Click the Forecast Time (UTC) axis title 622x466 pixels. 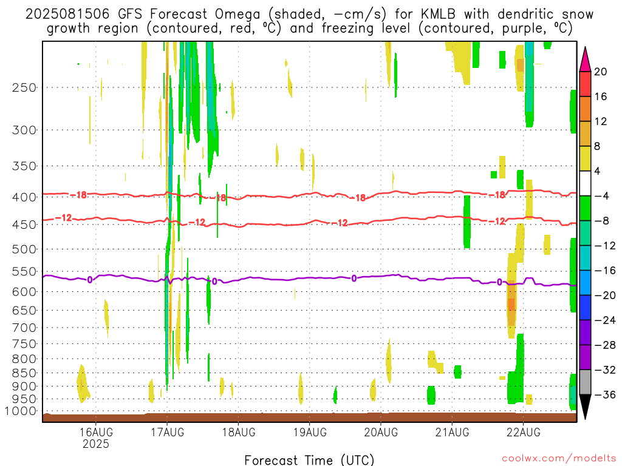[x=309, y=460]
